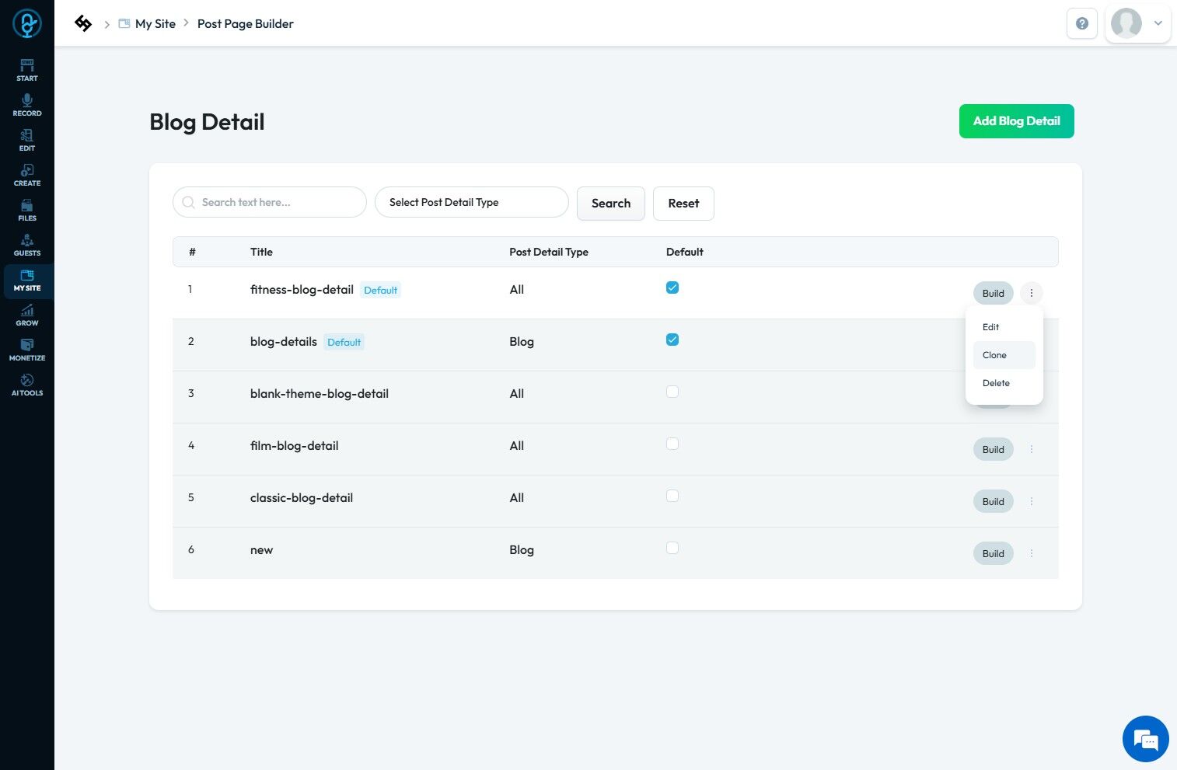Open Guests sidebar icon
1177x770 pixels.
pos(27,245)
